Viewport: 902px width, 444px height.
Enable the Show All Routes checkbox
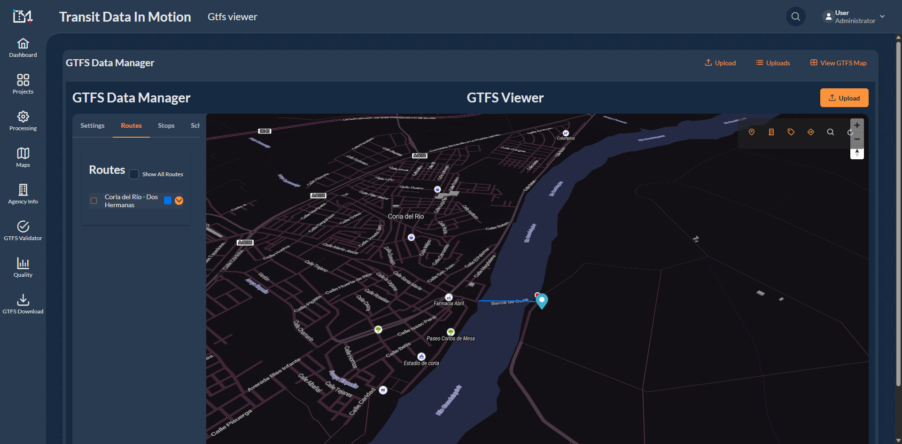pos(134,174)
